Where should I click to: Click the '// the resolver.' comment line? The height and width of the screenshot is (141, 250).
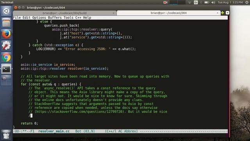pos(36,80)
